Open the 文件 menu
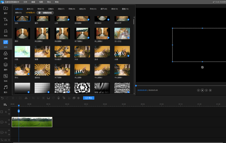This screenshot has width=226, height=143. [x=25, y=2]
